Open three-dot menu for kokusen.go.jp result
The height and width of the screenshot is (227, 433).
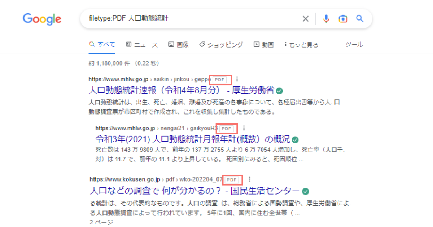249,179
